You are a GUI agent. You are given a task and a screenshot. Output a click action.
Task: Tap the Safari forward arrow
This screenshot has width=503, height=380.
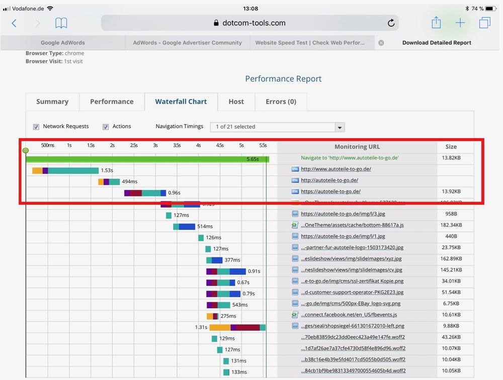(38, 23)
